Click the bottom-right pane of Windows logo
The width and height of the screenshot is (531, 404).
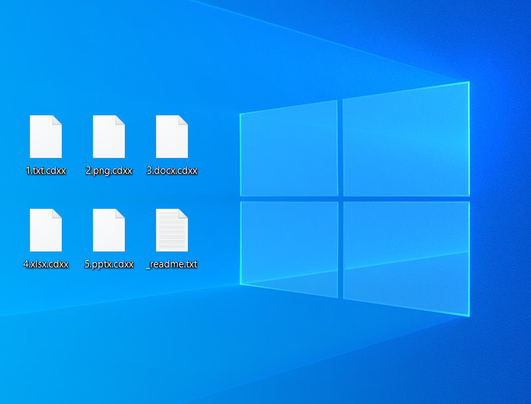point(406,255)
